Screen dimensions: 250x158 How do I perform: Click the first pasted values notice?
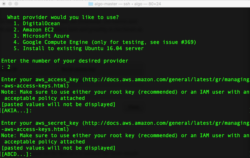pos(58,104)
